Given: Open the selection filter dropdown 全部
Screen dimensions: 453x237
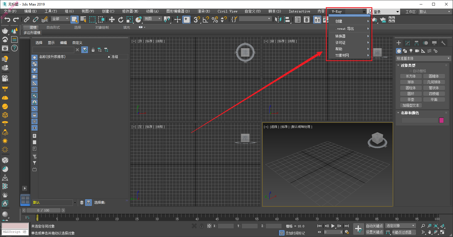Looking at the screenshot, I should [60, 19].
